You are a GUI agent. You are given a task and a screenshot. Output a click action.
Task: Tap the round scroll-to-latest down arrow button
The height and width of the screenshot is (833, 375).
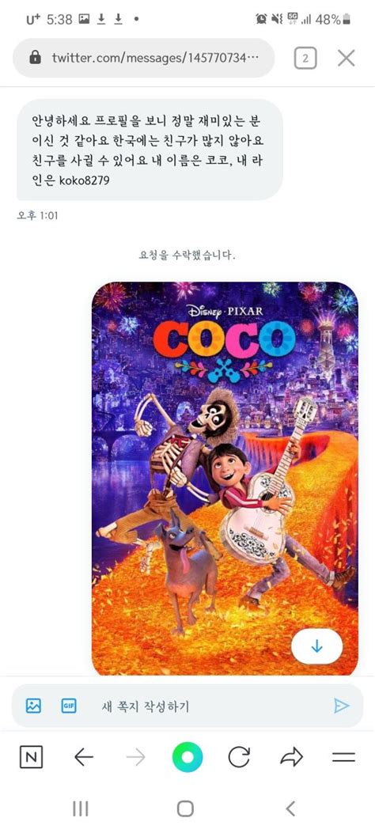pyautogui.click(x=317, y=646)
